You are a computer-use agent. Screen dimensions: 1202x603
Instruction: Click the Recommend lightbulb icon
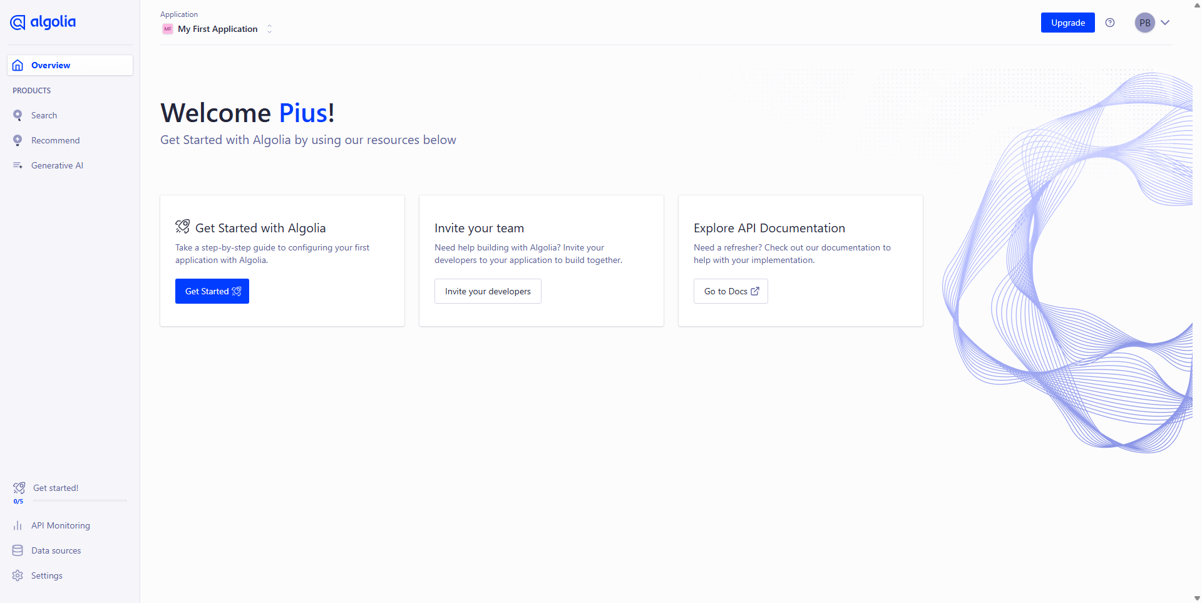point(18,140)
